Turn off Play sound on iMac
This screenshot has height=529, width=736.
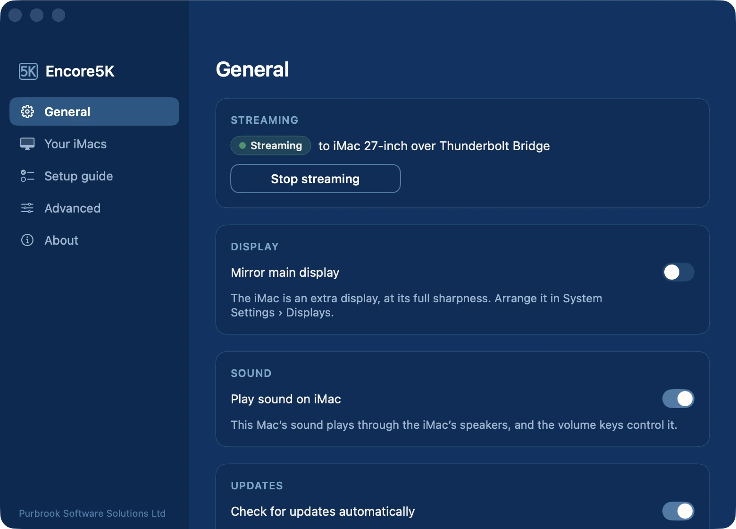[678, 399]
